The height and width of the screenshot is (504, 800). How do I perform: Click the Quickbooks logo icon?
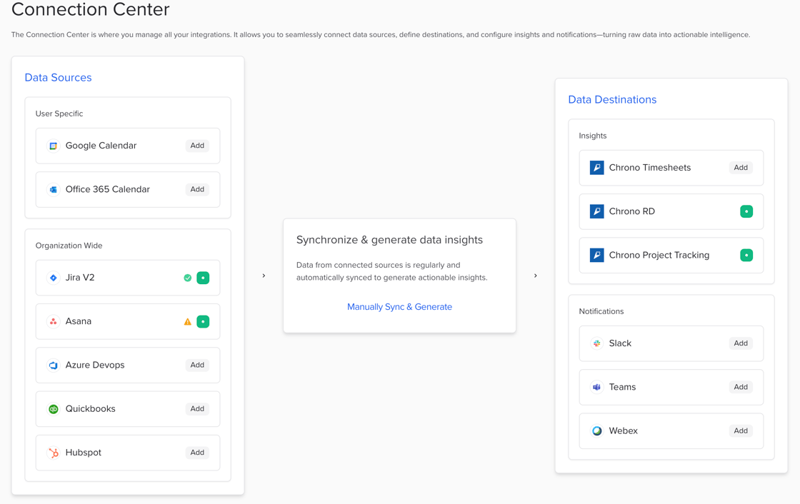pyautogui.click(x=53, y=409)
